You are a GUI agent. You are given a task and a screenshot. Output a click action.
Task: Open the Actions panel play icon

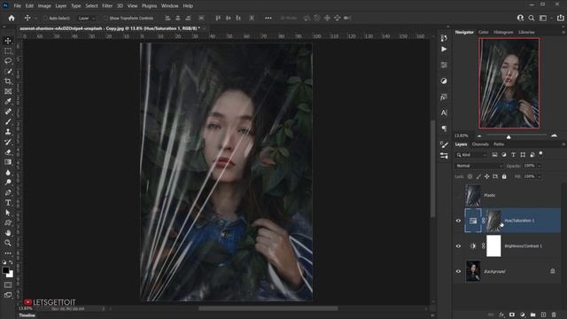tap(444, 50)
